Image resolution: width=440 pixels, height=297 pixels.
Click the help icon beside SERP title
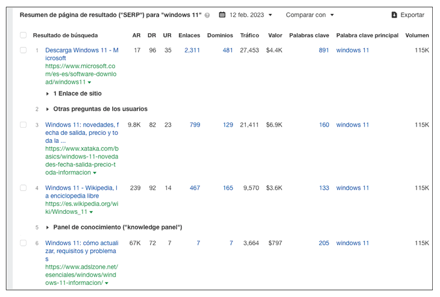[x=207, y=15]
